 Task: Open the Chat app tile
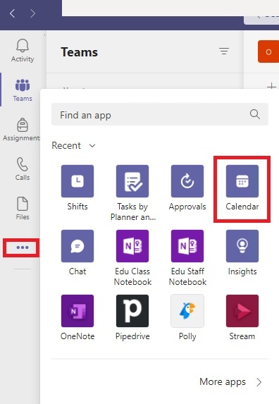point(77,252)
